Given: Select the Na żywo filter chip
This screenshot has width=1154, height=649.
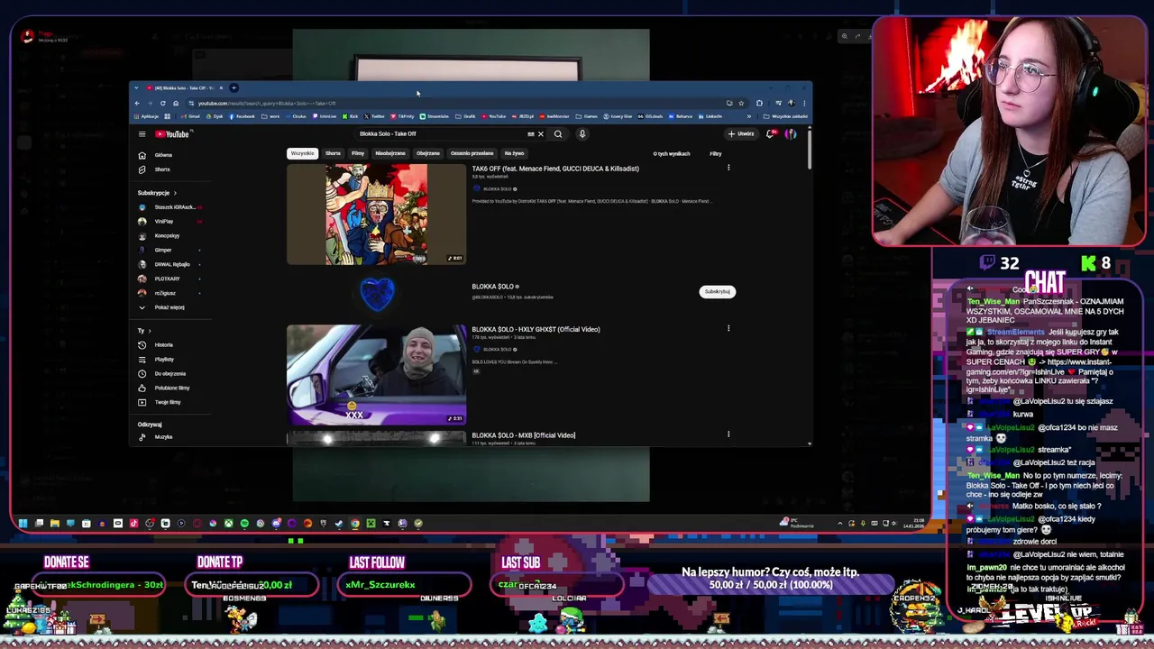Looking at the screenshot, I should click(514, 153).
